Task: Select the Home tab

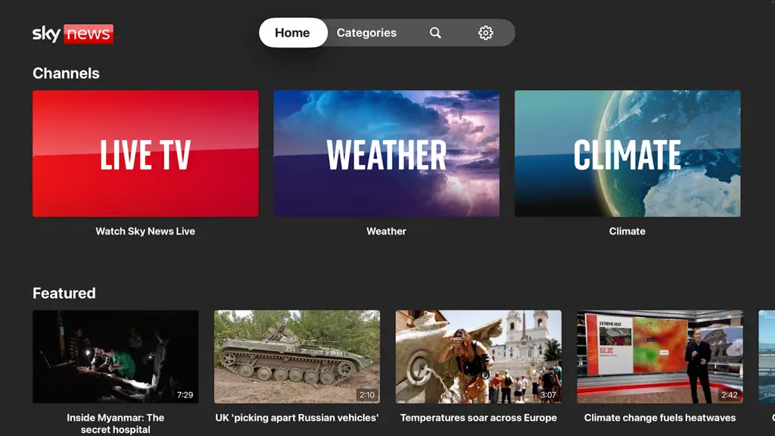Action: [293, 33]
